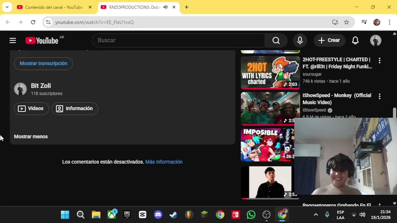Open soursugar channel name
This screenshot has width=397, height=223.
tap(312, 74)
